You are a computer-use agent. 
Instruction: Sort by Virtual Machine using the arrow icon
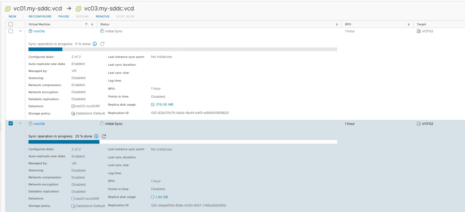[x=86, y=24]
